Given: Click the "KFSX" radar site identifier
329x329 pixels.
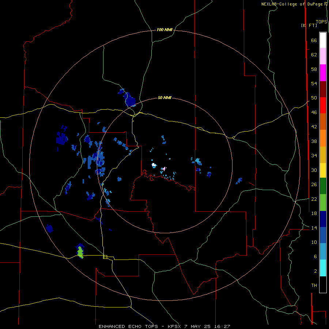Looking at the screenshot, I should tap(175, 326).
